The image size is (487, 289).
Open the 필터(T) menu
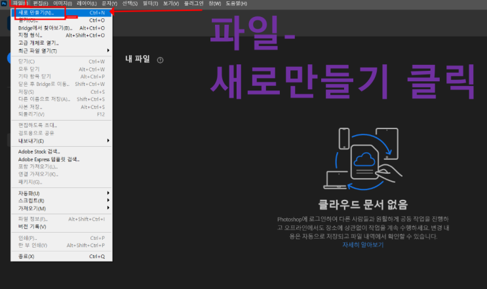[150, 3]
